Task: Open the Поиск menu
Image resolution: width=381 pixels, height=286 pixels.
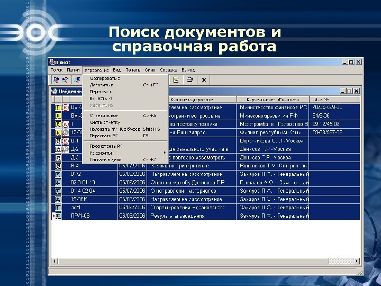Action: (57, 70)
